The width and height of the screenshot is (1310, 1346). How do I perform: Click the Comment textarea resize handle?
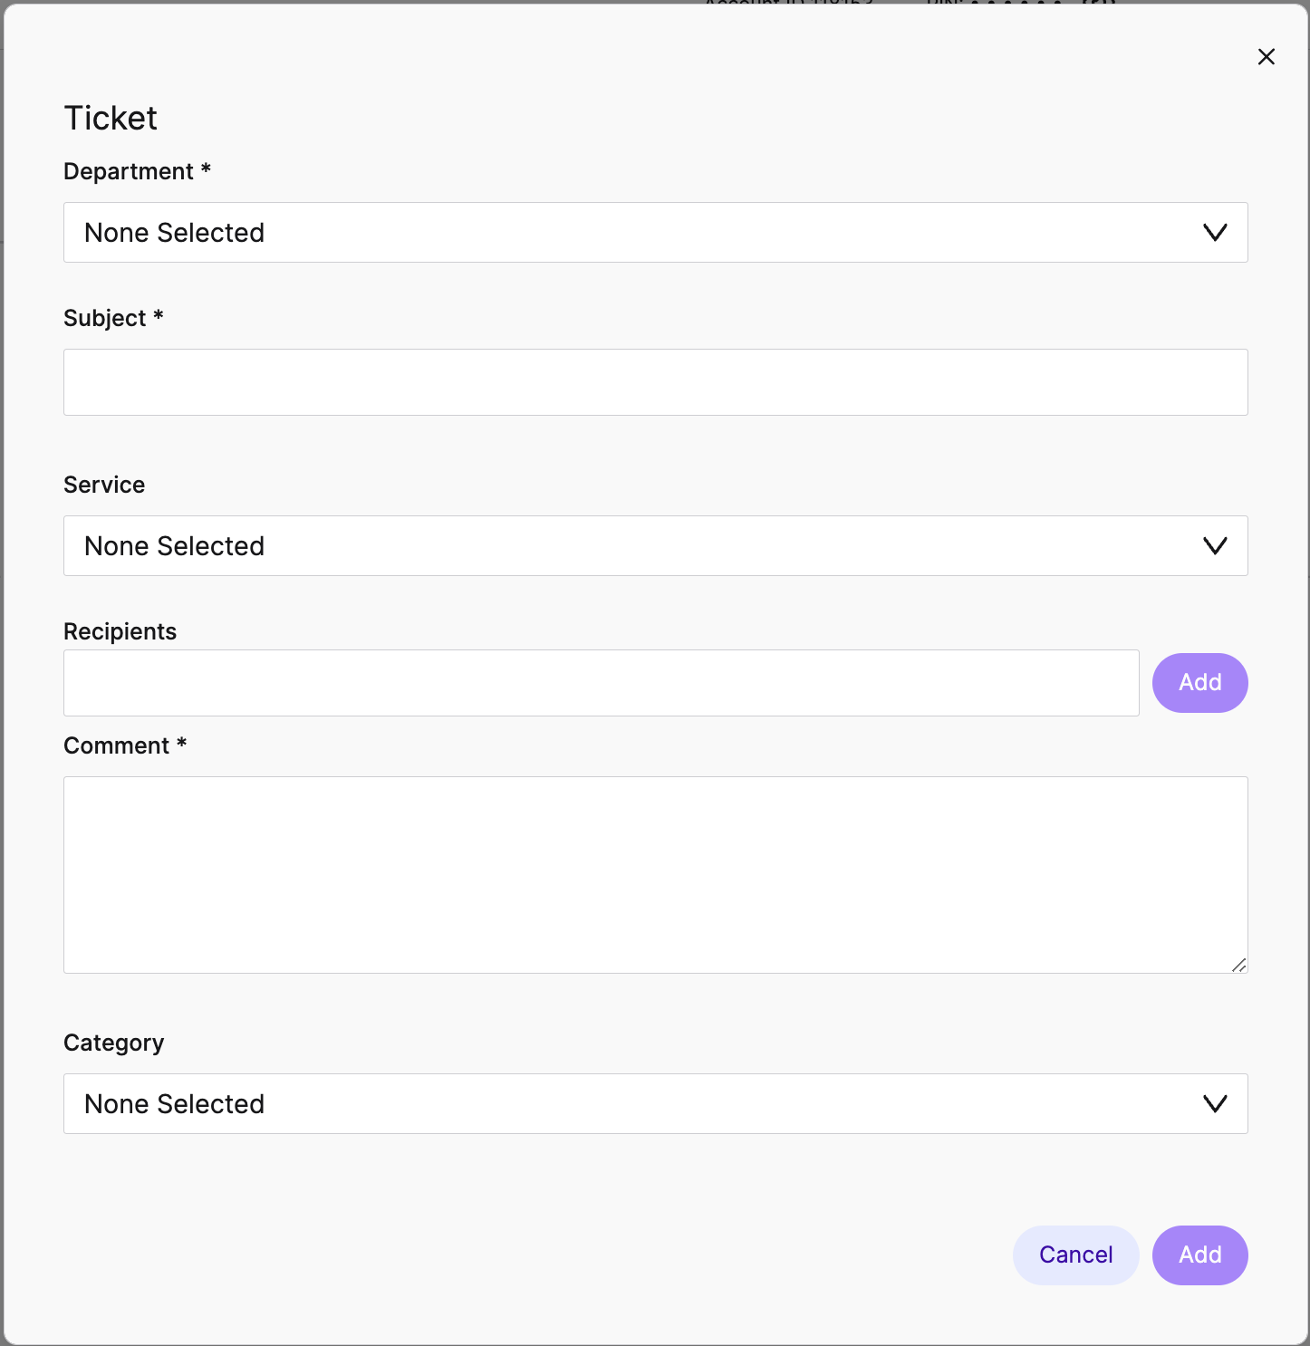1239,966
